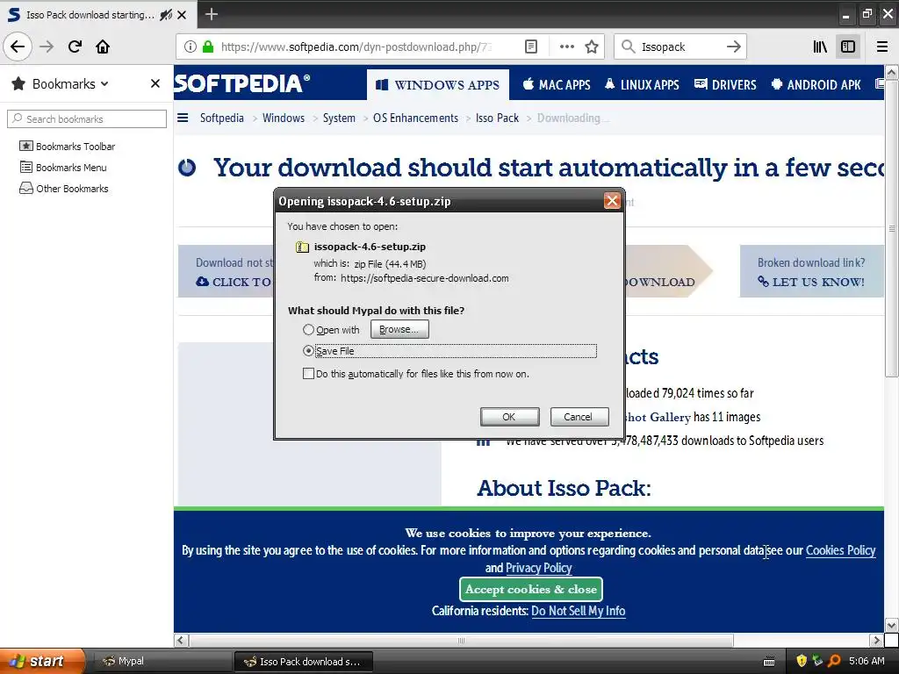Click horizontal scrollbar right arrow
Image resolution: width=899 pixels, height=674 pixels.
coord(876,640)
